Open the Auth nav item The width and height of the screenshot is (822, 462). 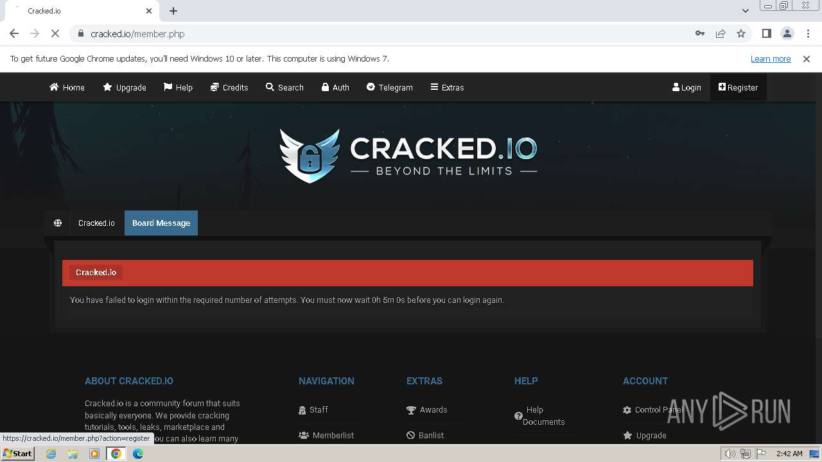pos(335,87)
